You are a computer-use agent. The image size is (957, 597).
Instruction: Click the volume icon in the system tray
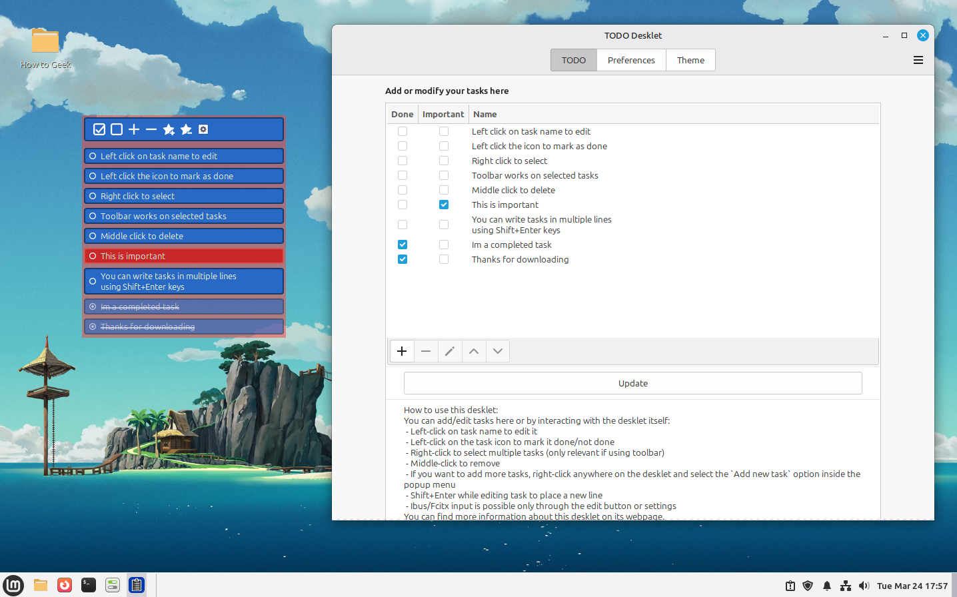tap(864, 586)
